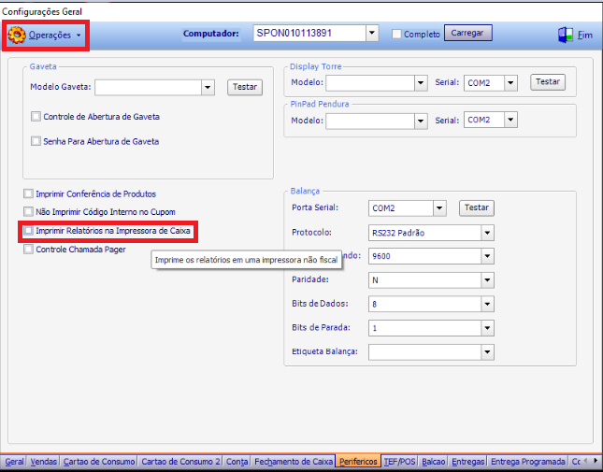Viewport: 603px width, 472px height.
Task: Open the Bits de Dados dropdown
Action: point(487,304)
